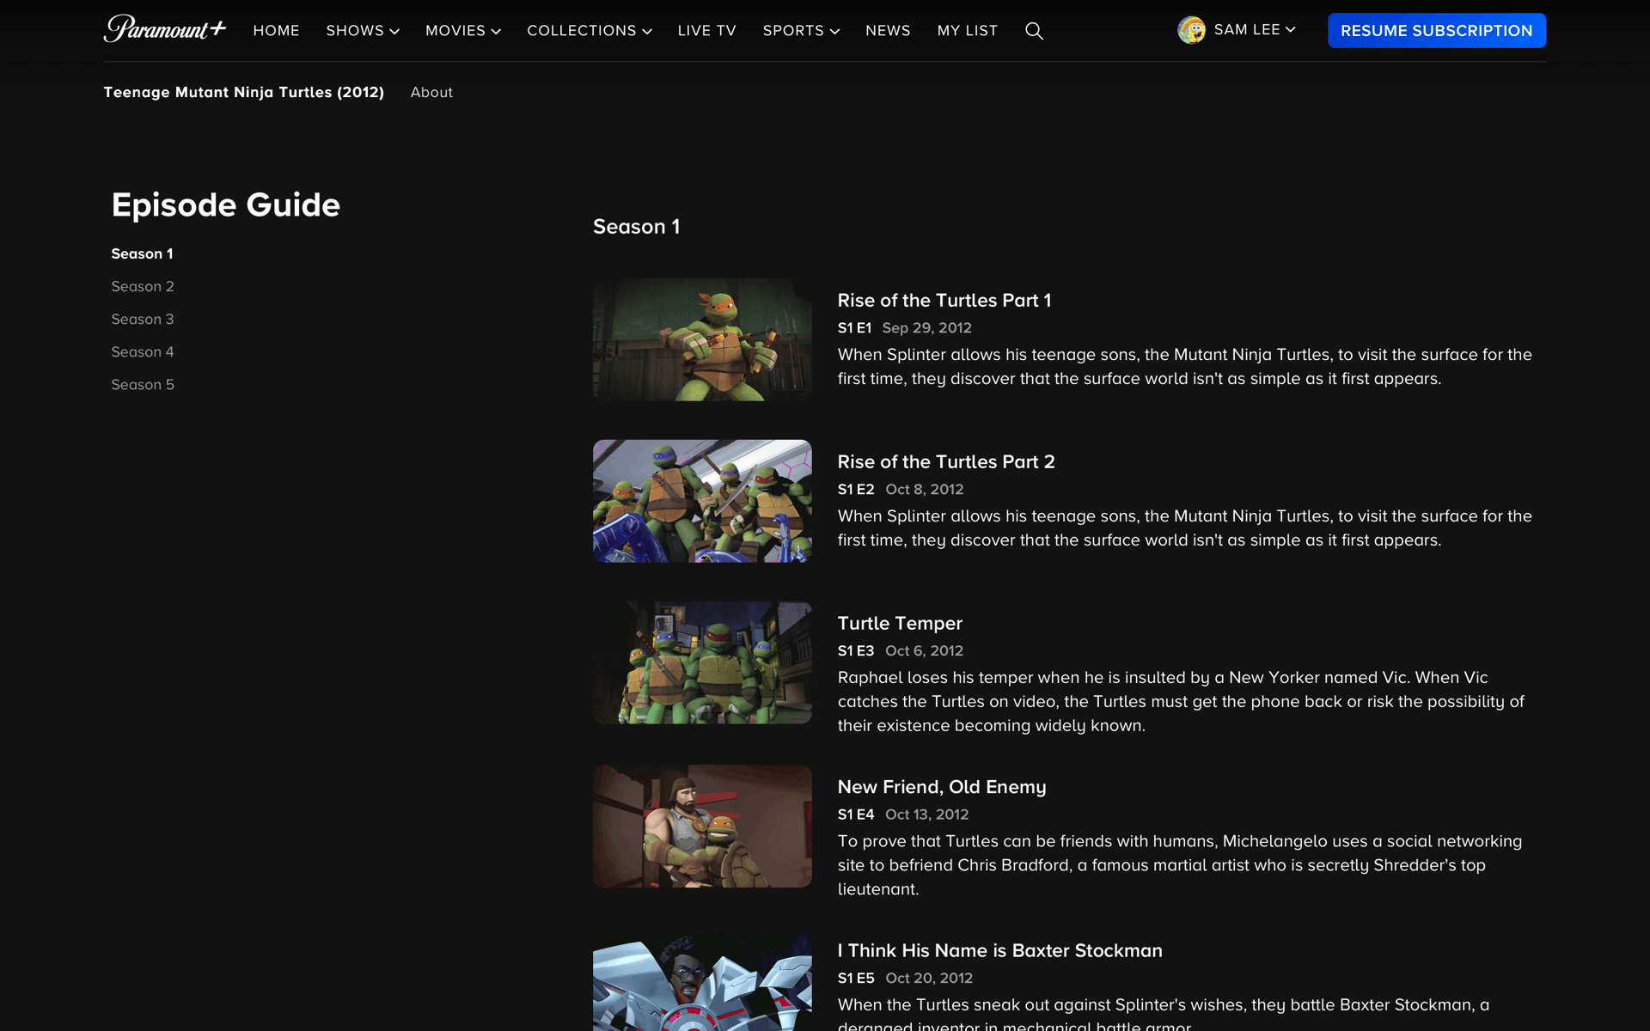1650x1031 pixels.
Task: Open the SAM LEE account dropdown
Action: pyautogui.click(x=1254, y=30)
